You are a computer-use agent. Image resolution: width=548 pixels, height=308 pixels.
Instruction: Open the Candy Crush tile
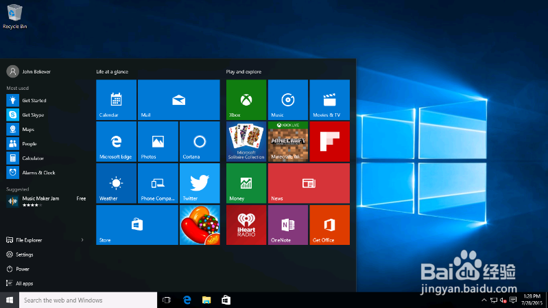tap(200, 225)
